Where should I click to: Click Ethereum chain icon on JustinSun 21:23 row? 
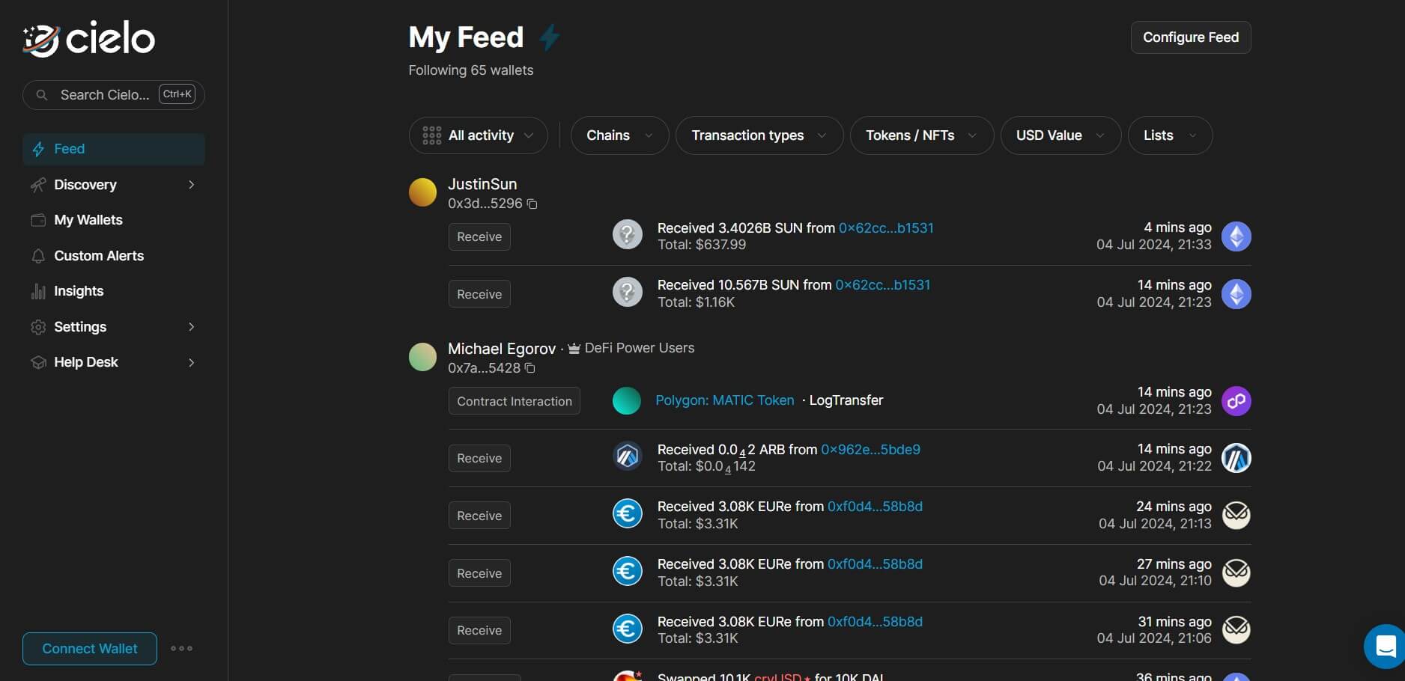[x=1236, y=294]
